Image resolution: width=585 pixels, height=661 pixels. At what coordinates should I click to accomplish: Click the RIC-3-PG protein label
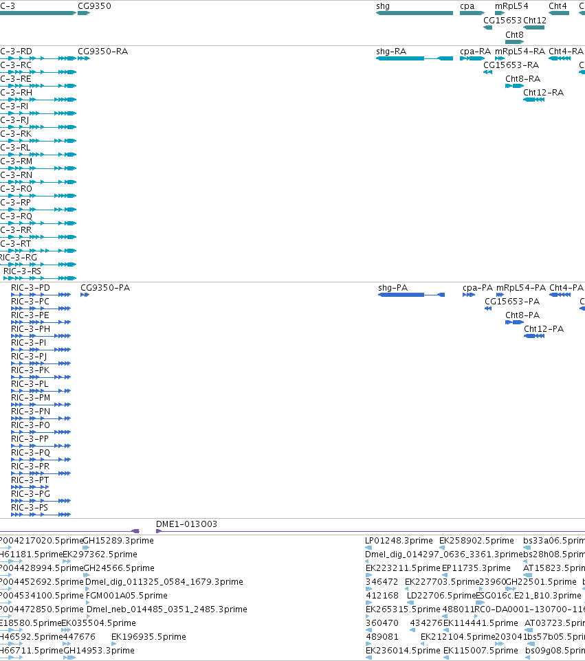(x=30, y=493)
